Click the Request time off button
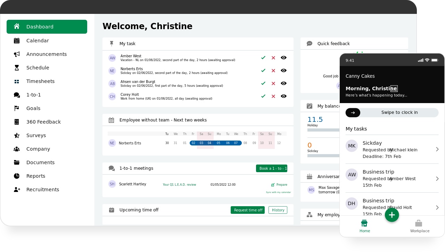The width and height of the screenshot is (445, 252). point(248,210)
